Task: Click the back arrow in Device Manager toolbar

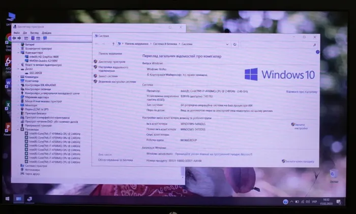Action: pos(14,38)
